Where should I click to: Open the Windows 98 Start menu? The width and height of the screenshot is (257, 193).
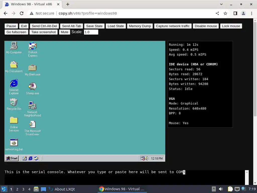coord(12,158)
